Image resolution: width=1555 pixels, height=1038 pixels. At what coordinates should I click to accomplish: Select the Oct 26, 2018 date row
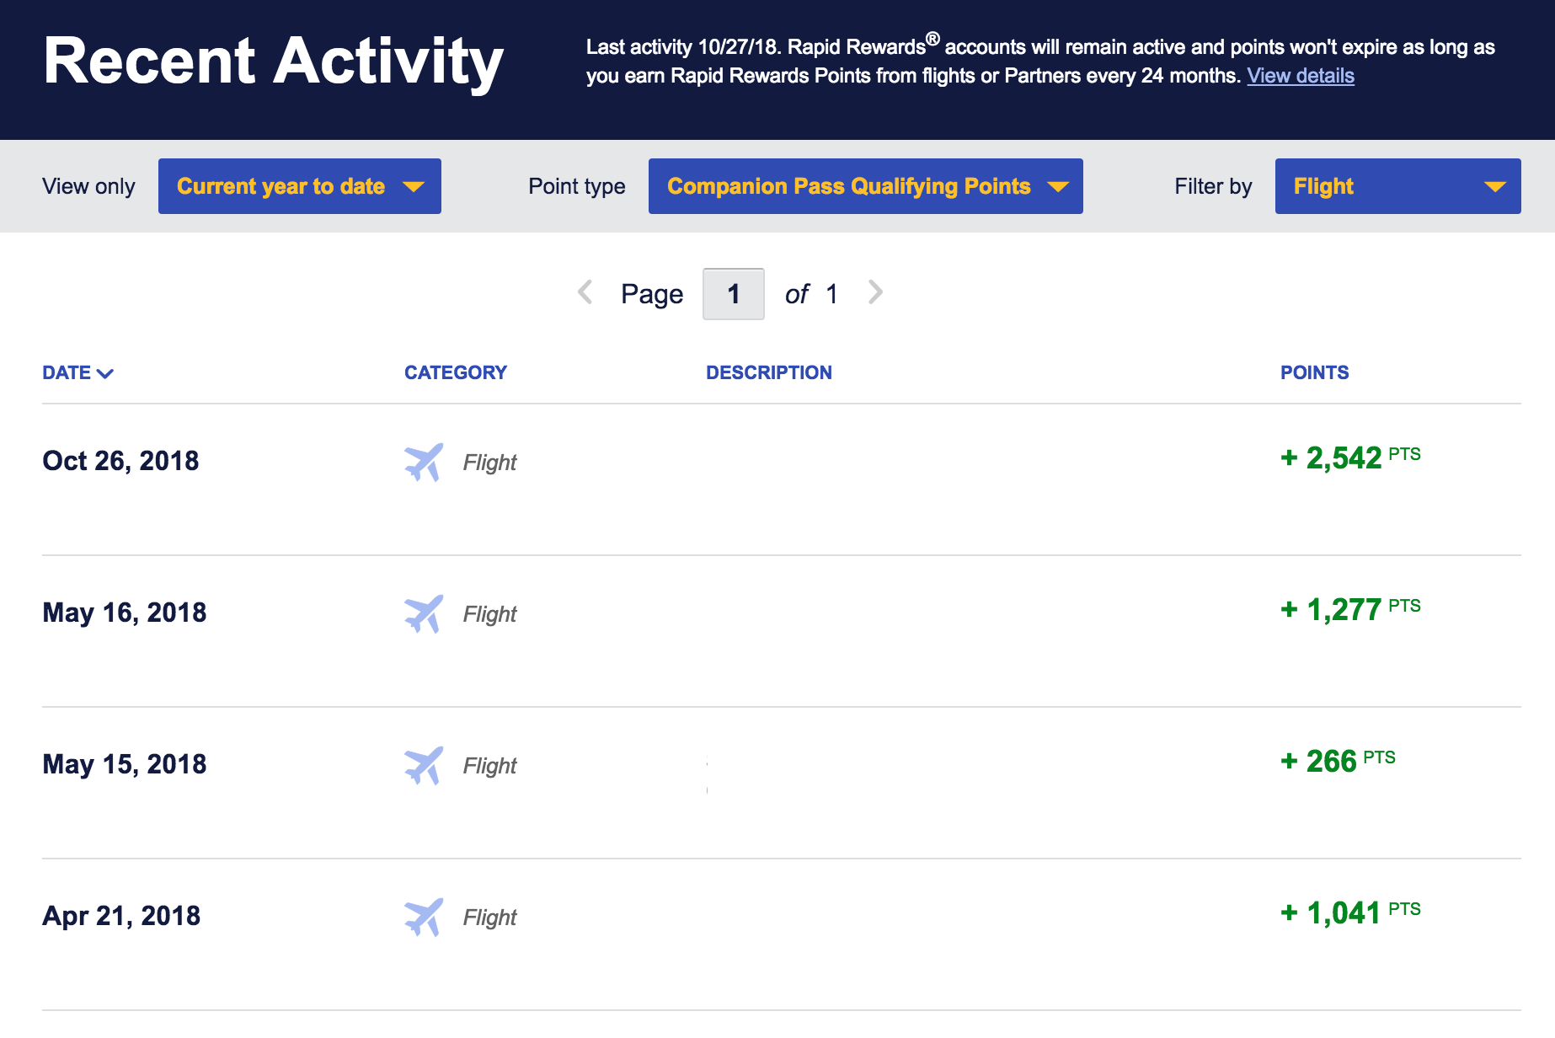120,461
